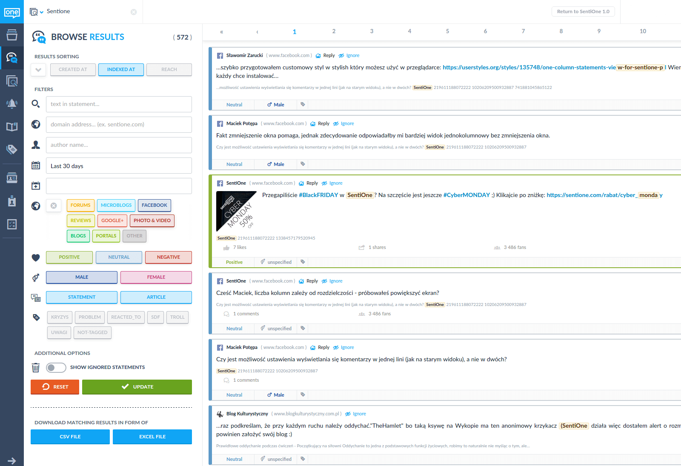Filter by Negative sentiment

coord(169,257)
